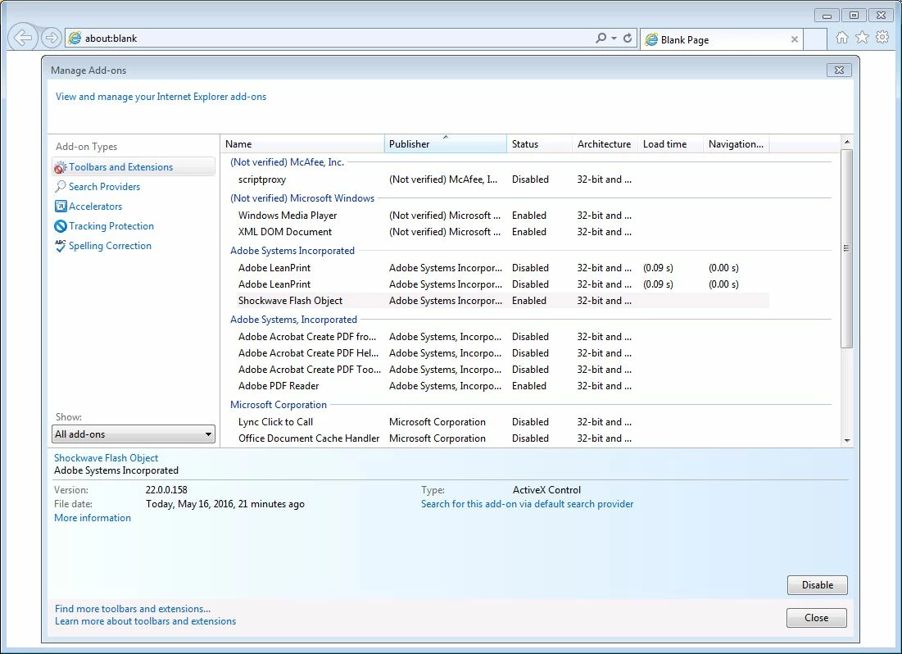Click the Disable button
Viewport: 902px width, 654px height.
pyautogui.click(x=818, y=585)
